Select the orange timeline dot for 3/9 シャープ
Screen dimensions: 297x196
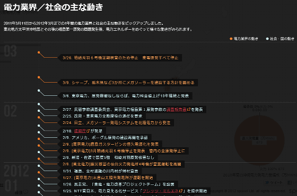(39, 77)
